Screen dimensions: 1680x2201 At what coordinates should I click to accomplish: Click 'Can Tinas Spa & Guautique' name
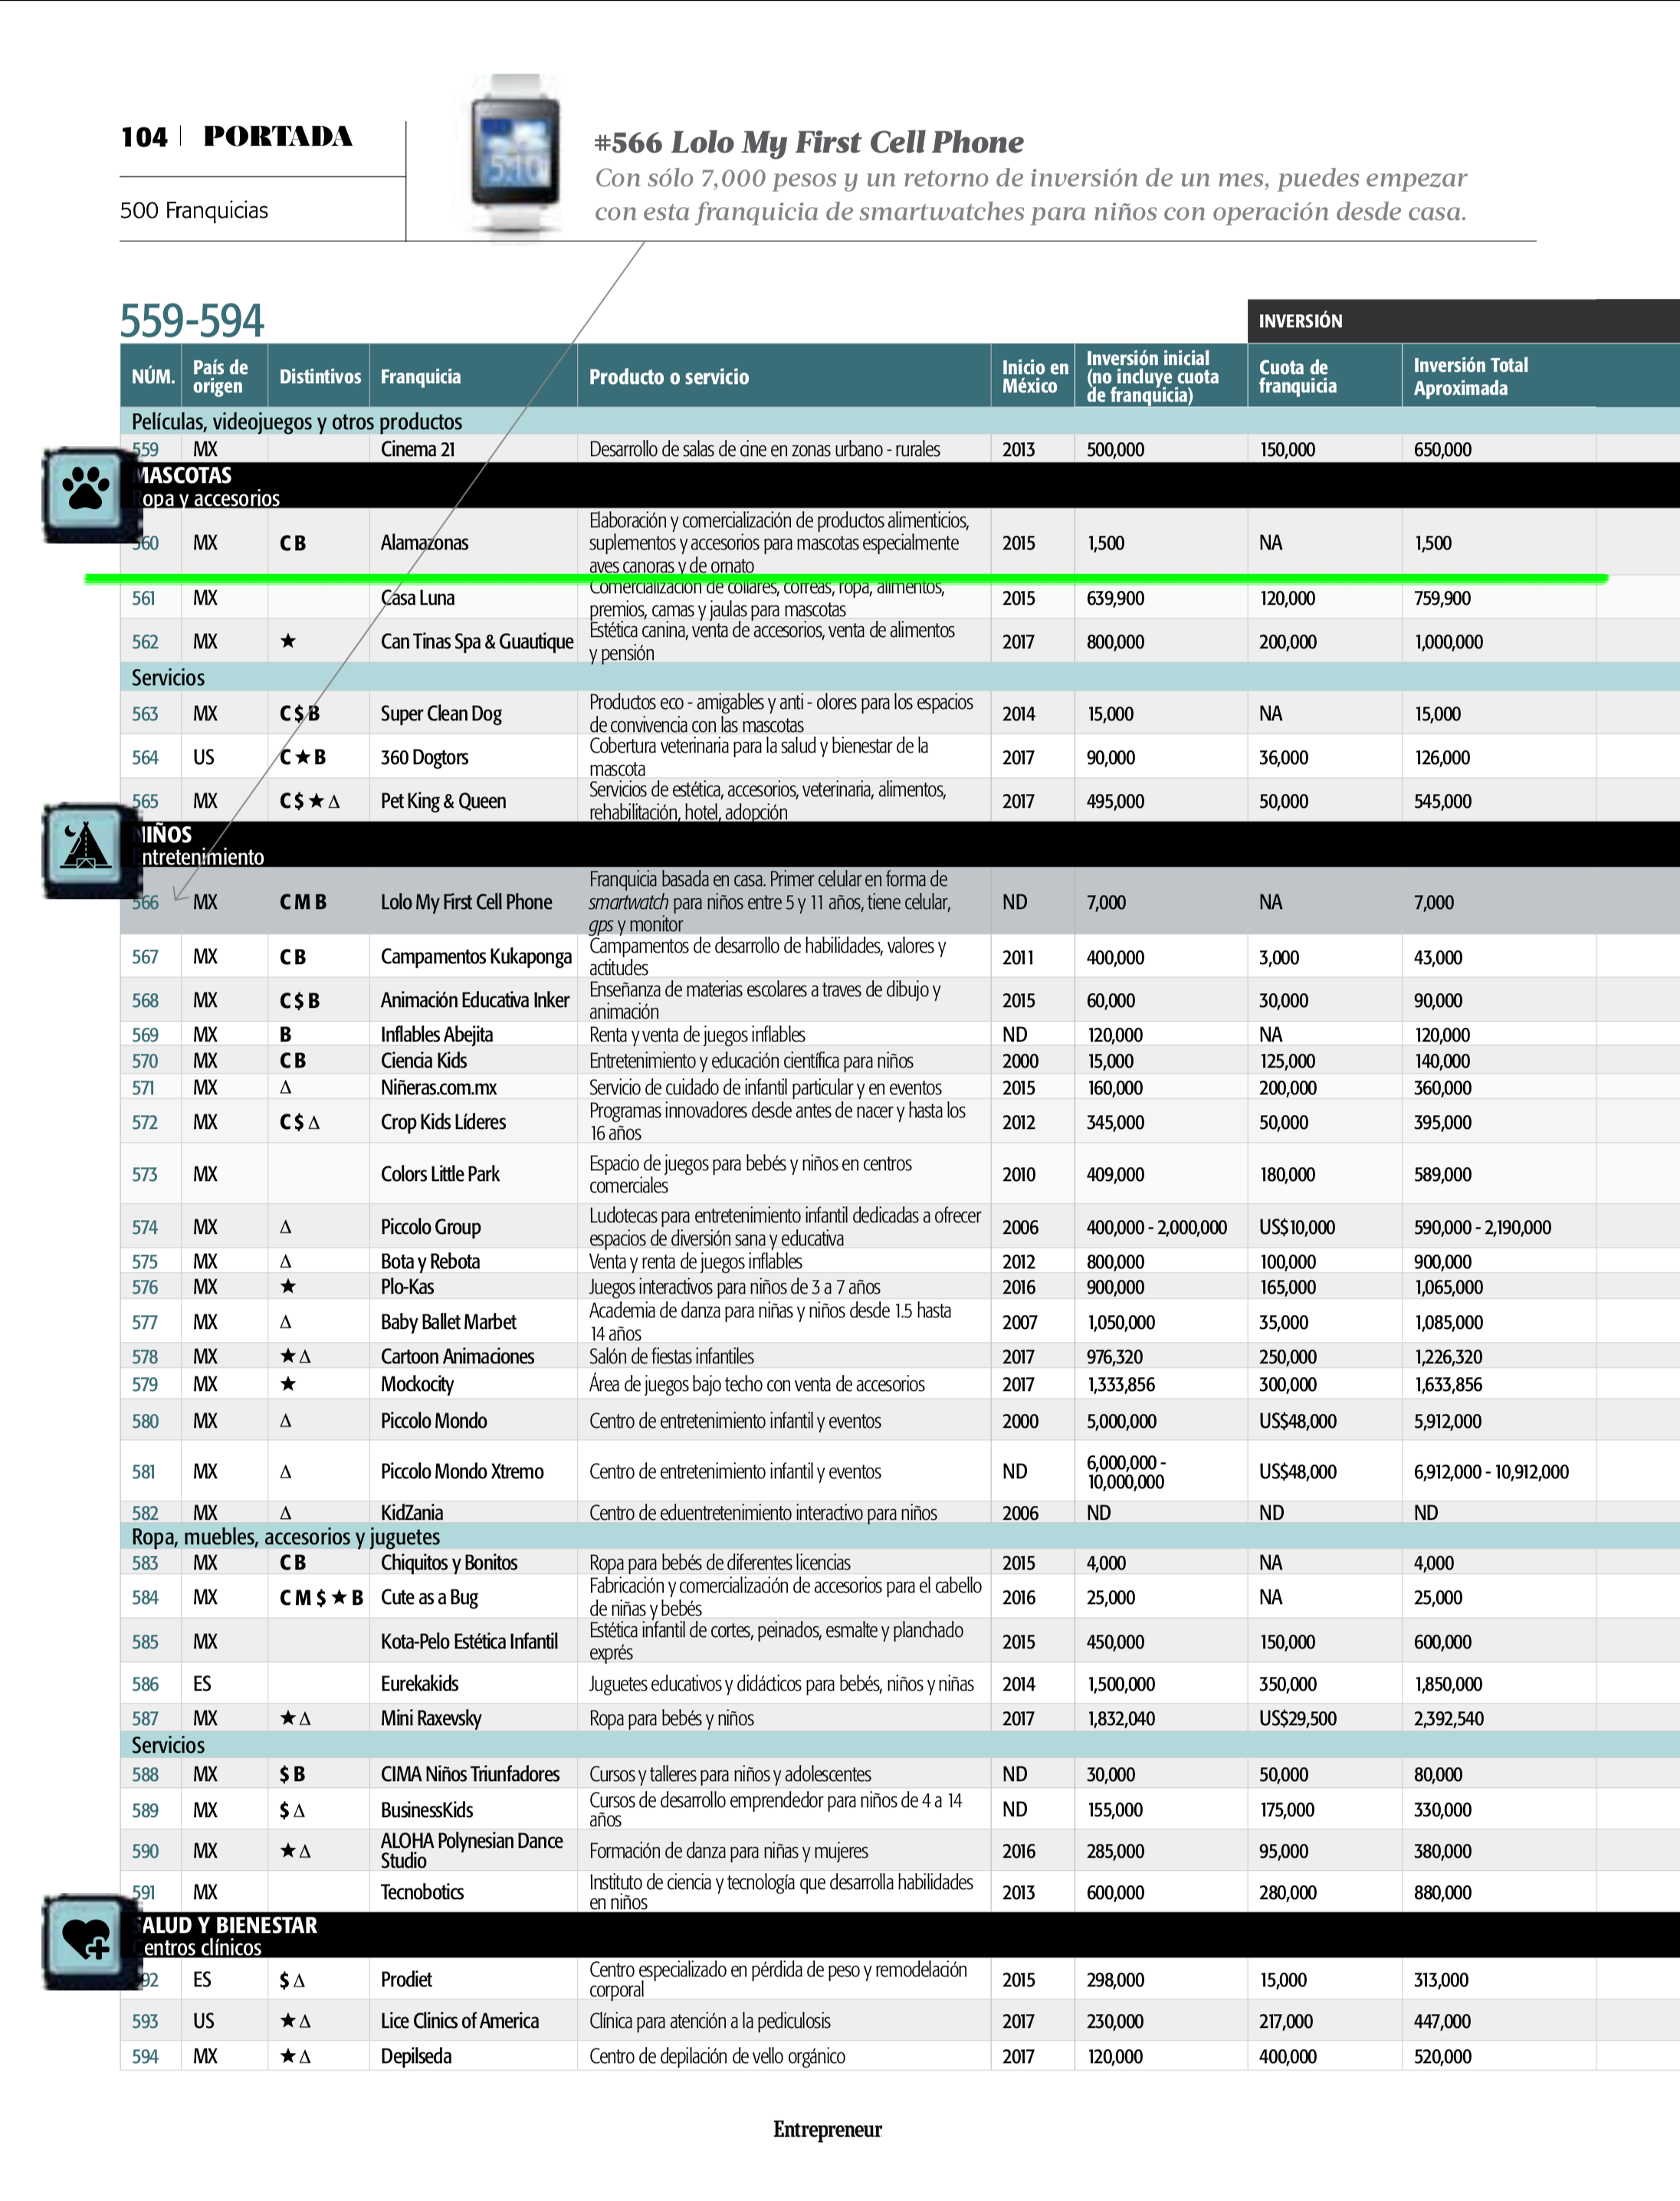(477, 642)
